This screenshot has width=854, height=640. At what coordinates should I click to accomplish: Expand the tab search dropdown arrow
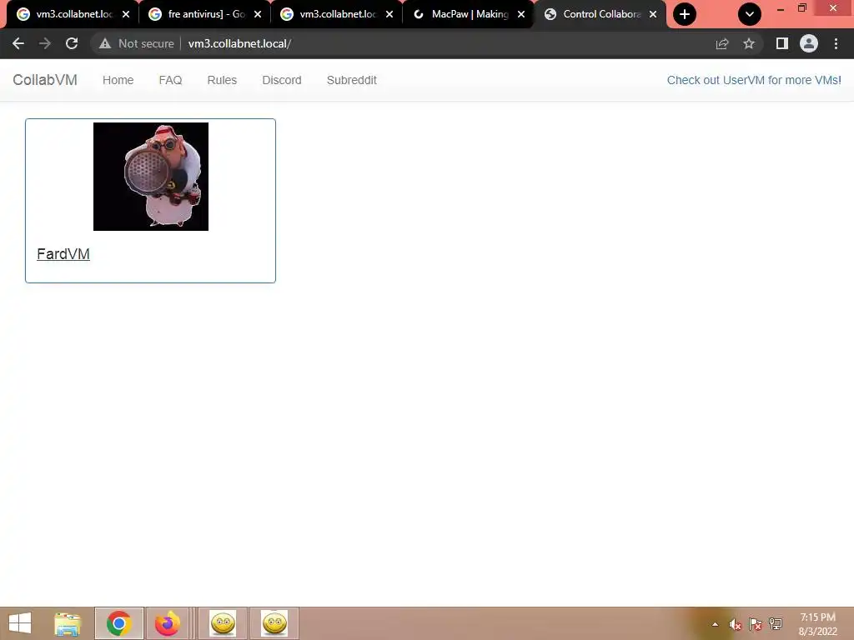(750, 14)
